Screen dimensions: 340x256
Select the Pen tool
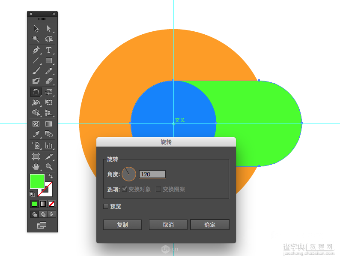pyautogui.click(x=36, y=50)
